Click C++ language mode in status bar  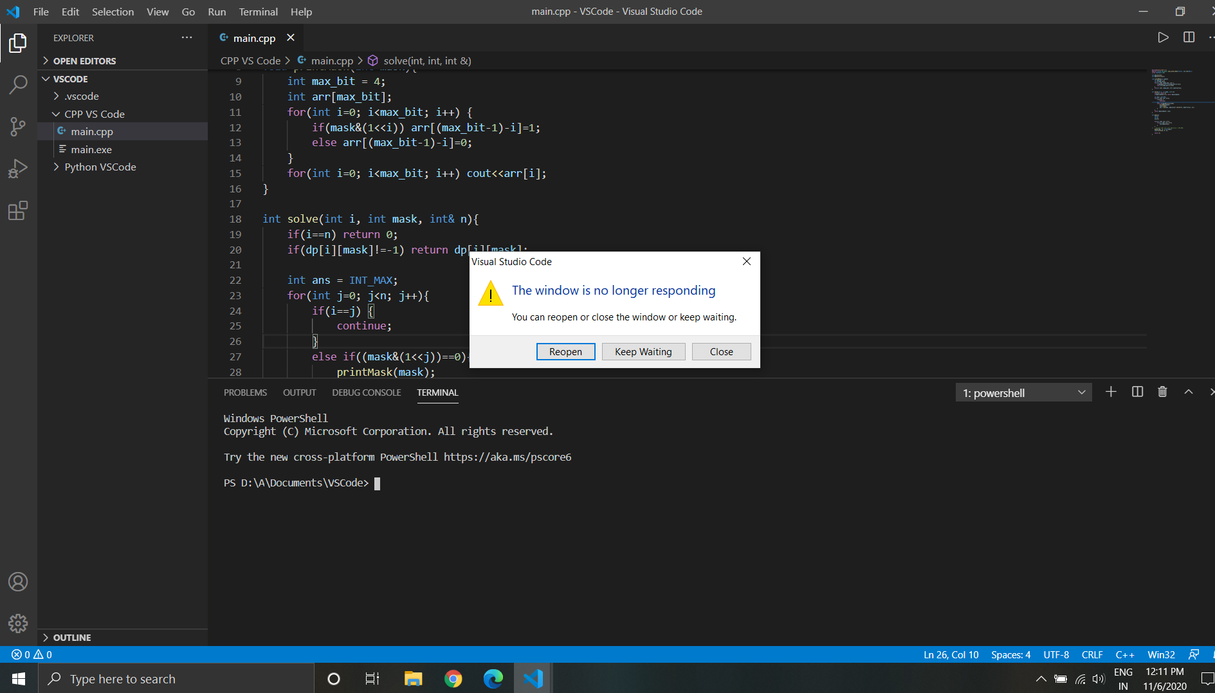pos(1124,654)
